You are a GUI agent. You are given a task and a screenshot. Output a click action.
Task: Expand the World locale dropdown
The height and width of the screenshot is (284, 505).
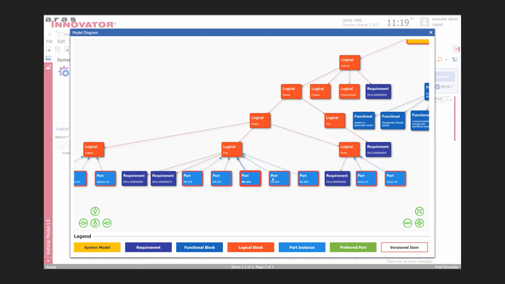coord(452,86)
